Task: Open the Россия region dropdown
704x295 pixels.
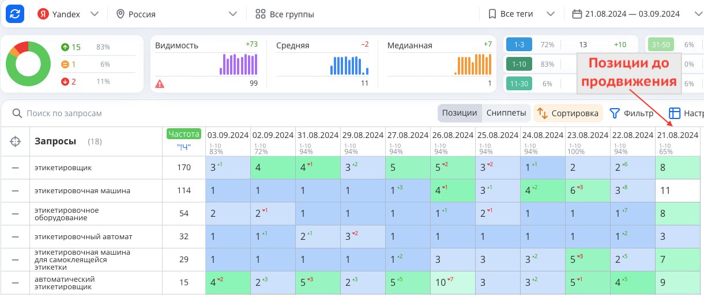Action: [x=232, y=14]
